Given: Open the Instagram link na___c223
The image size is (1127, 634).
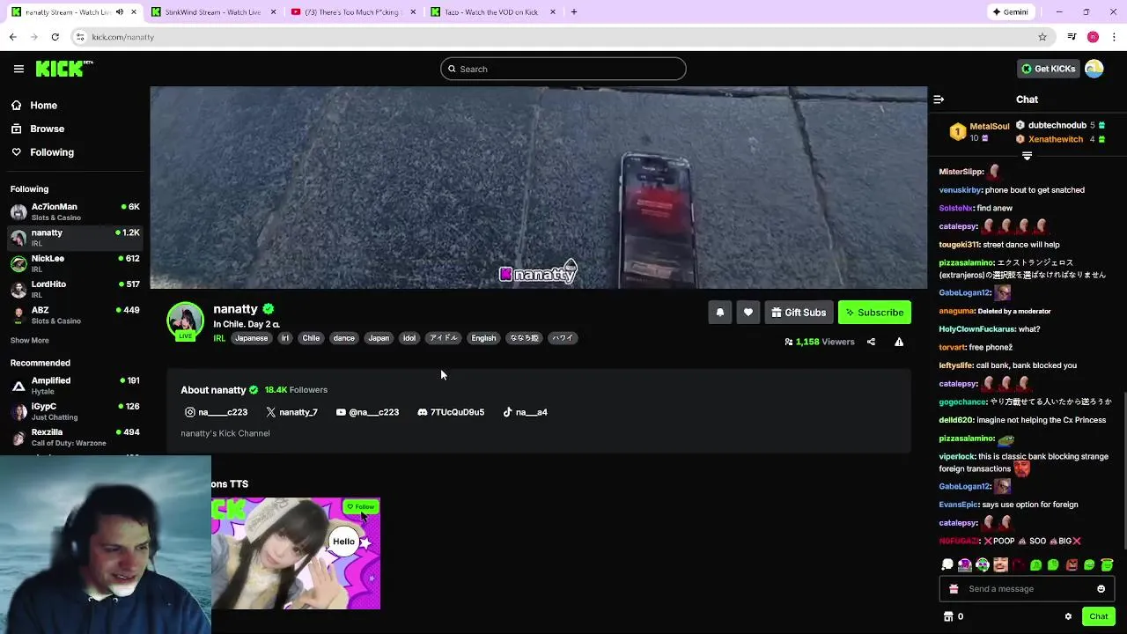Looking at the screenshot, I should point(216,412).
